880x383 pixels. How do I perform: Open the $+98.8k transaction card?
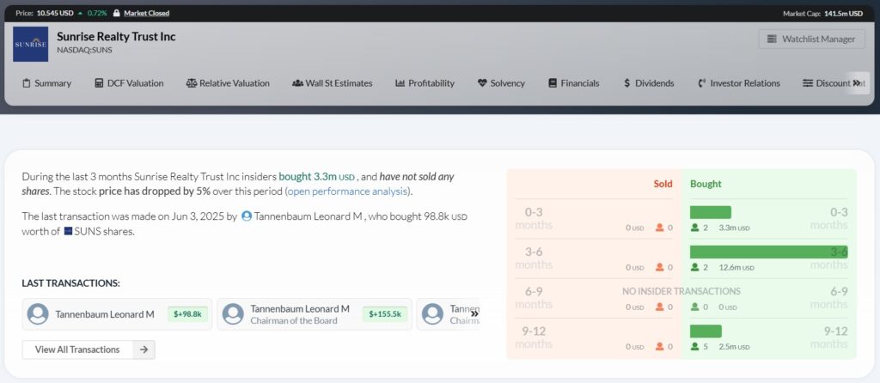coord(117,314)
